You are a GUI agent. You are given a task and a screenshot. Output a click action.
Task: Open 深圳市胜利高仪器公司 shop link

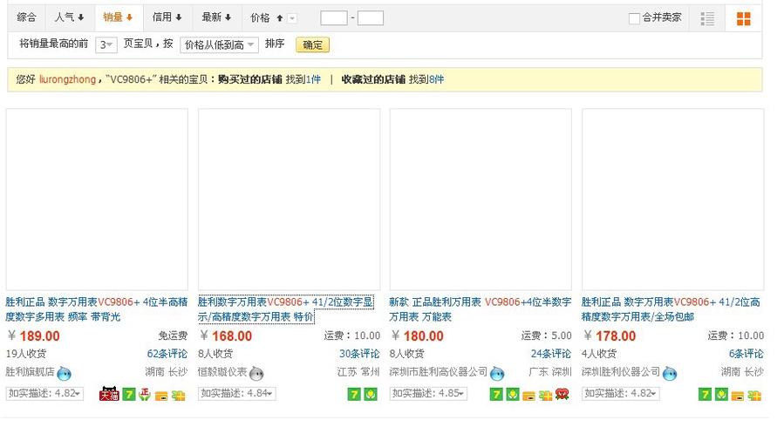(438, 372)
